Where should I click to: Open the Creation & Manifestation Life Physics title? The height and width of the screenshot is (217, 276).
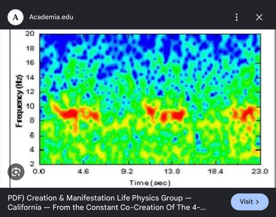tap(107, 202)
